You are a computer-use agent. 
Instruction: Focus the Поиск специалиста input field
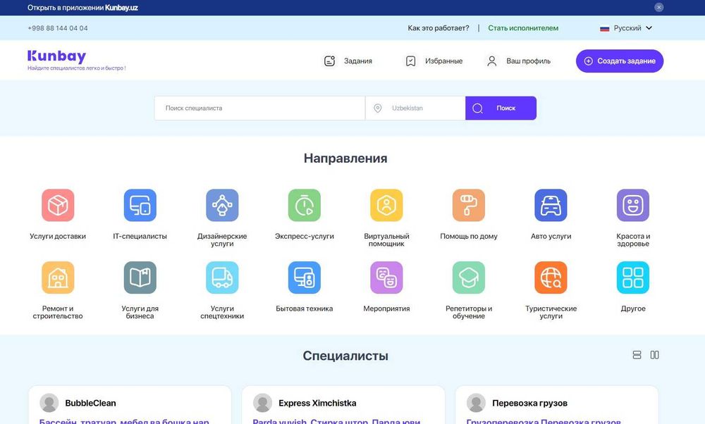(x=260, y=108)
